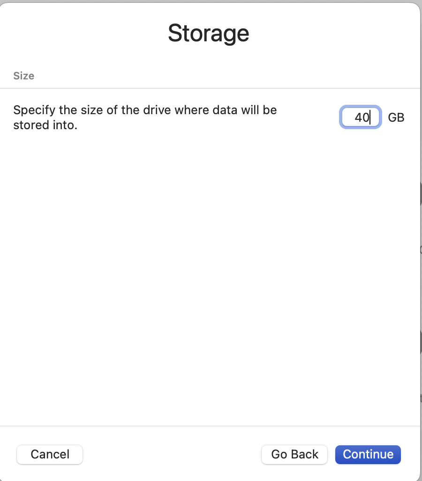Cancel the storage setup dialog

point(50,454)
